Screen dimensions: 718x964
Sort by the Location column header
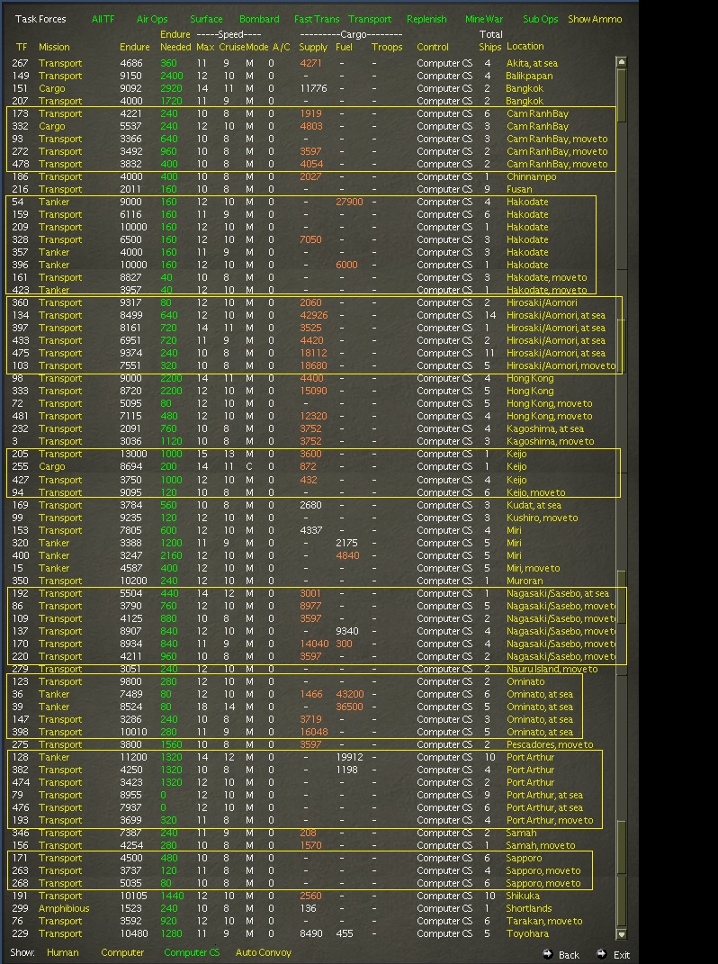click(x=525, y=46)
